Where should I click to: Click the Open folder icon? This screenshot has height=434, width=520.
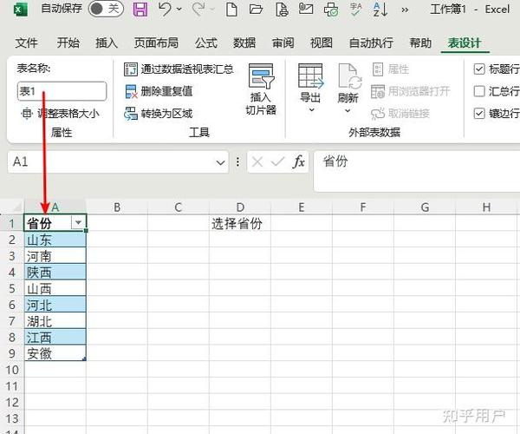coord(256,10)
